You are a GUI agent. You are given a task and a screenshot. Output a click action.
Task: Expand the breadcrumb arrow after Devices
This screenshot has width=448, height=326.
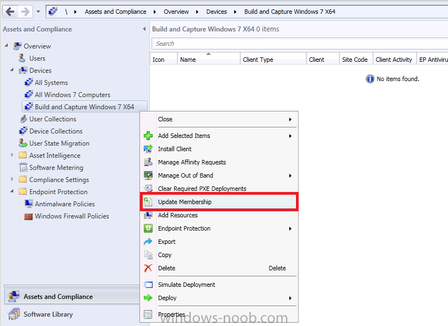point(235,12)
